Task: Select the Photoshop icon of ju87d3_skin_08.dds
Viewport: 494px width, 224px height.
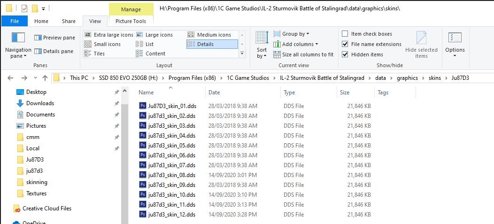Action: 143,175
